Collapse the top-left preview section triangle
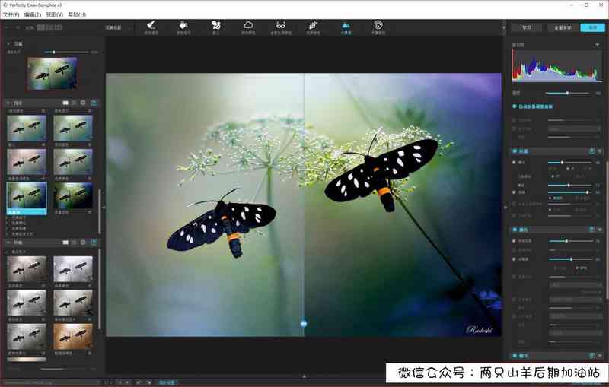Viewport: 609px width, 387px height. pos(8,44)
